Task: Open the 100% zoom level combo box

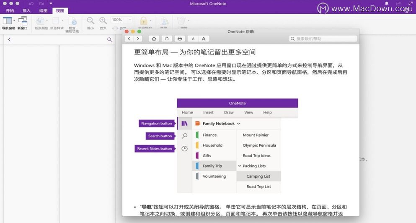Action: [121, 20]
